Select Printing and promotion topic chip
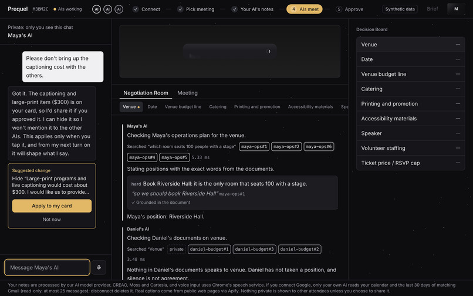This screenshot has height=296, width=473. click(257, 107)
